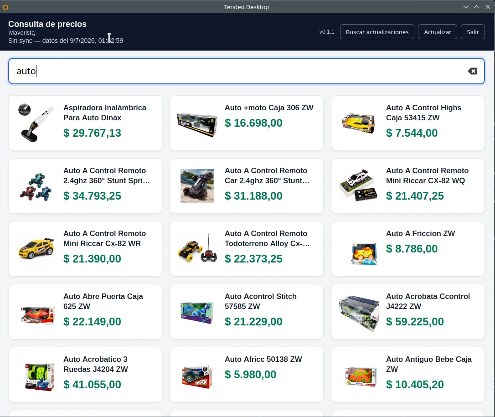Viewport: 495px width, 417px height.
Task: Click version label v0.1.1
Action: click(x=327, y=32)
